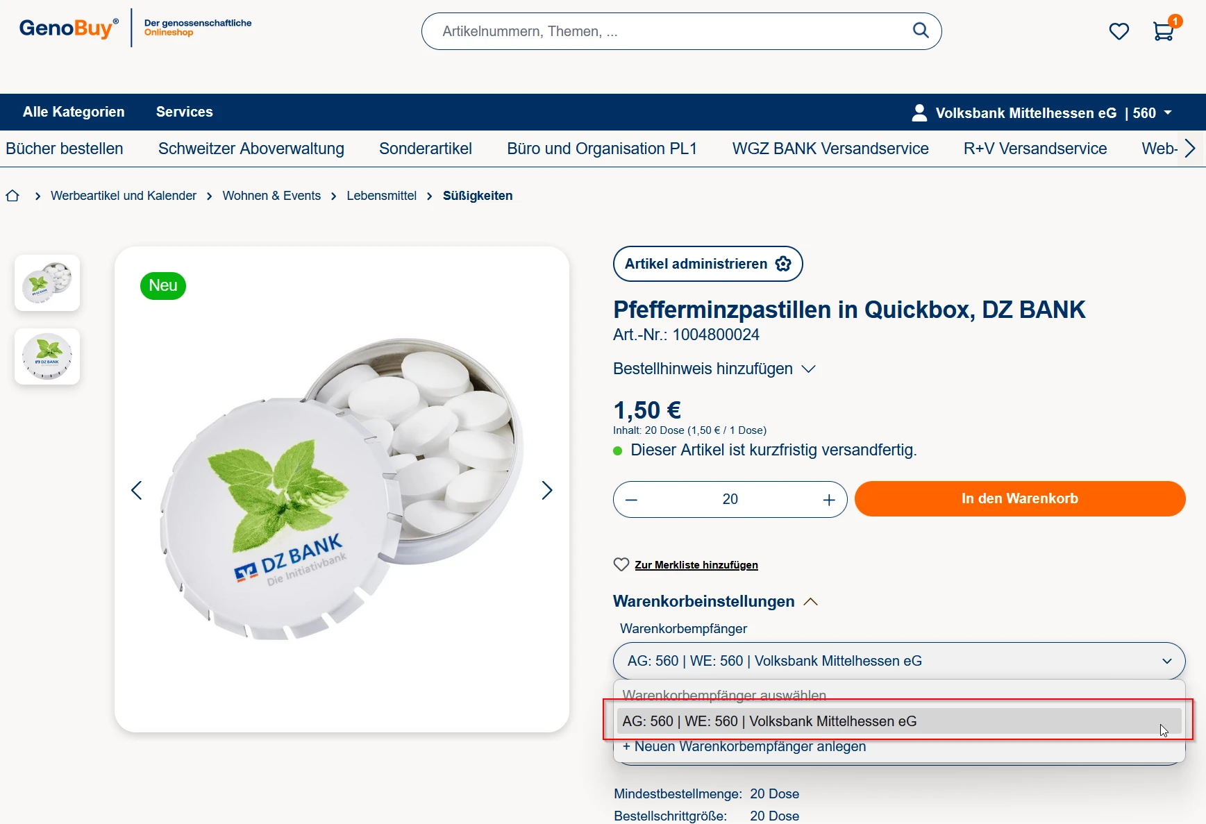Open the wishlist heart icon in header
This screenshot has height=824, width=1206.
(x=1119, y=31)
